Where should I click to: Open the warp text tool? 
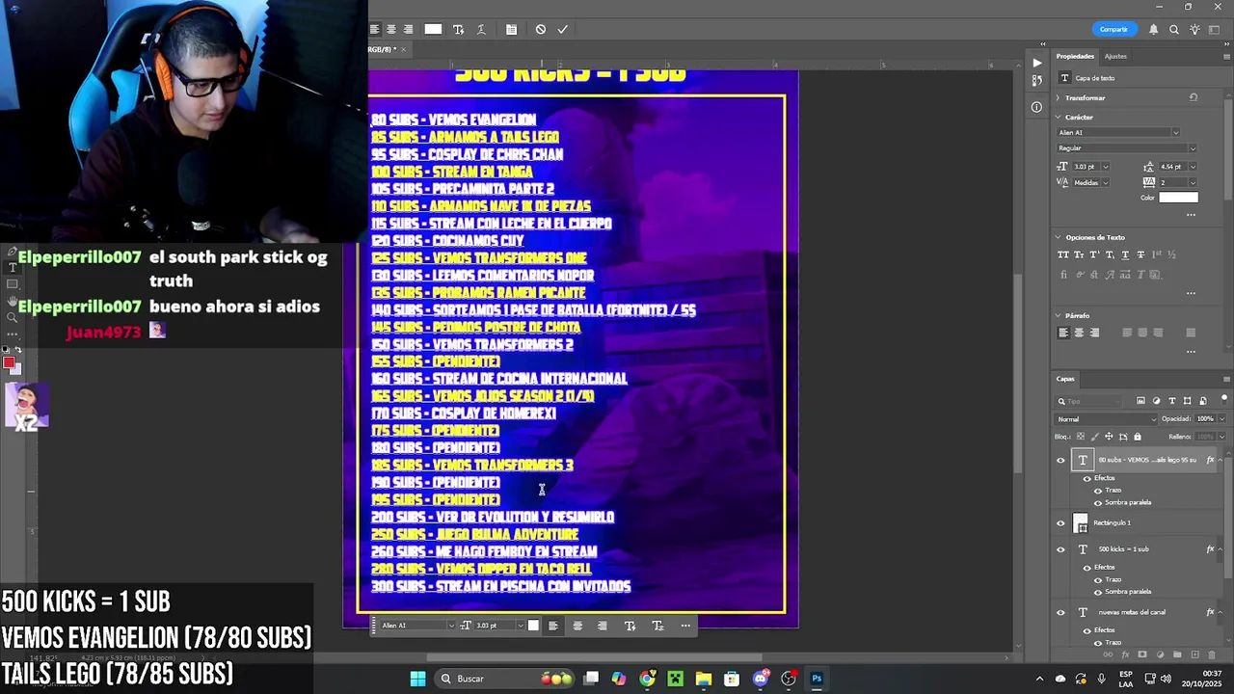pos(481,29)
